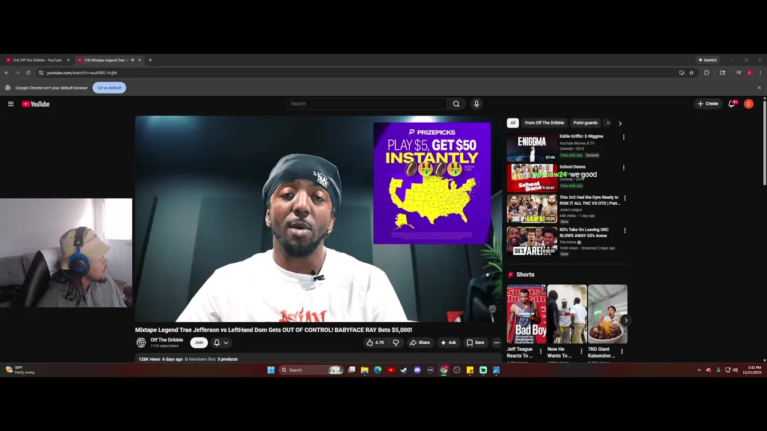Open options for Jeff Teague short
This screenshot has height=431, width=767.
540,351
